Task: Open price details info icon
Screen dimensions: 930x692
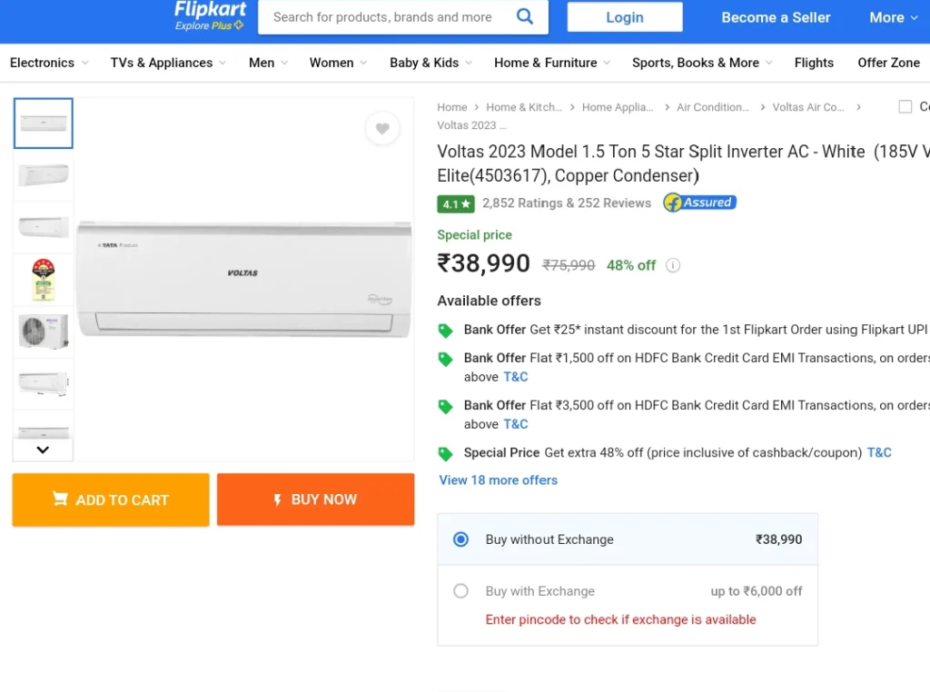Action: (x=673, y=265)
